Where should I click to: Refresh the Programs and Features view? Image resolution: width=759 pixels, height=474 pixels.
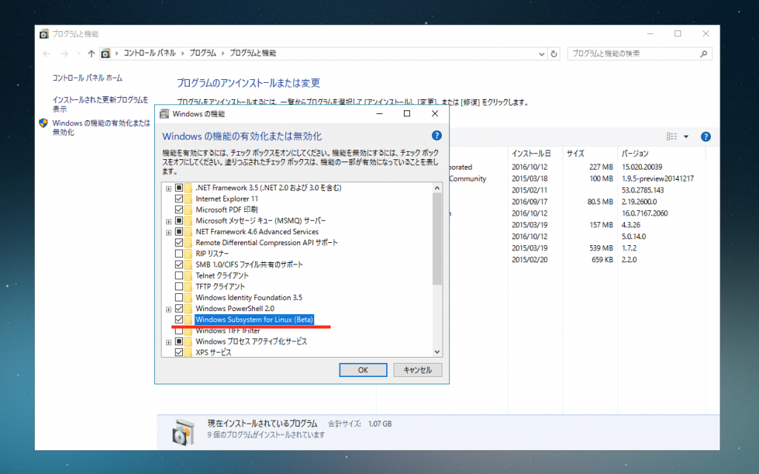pos(553,53)
